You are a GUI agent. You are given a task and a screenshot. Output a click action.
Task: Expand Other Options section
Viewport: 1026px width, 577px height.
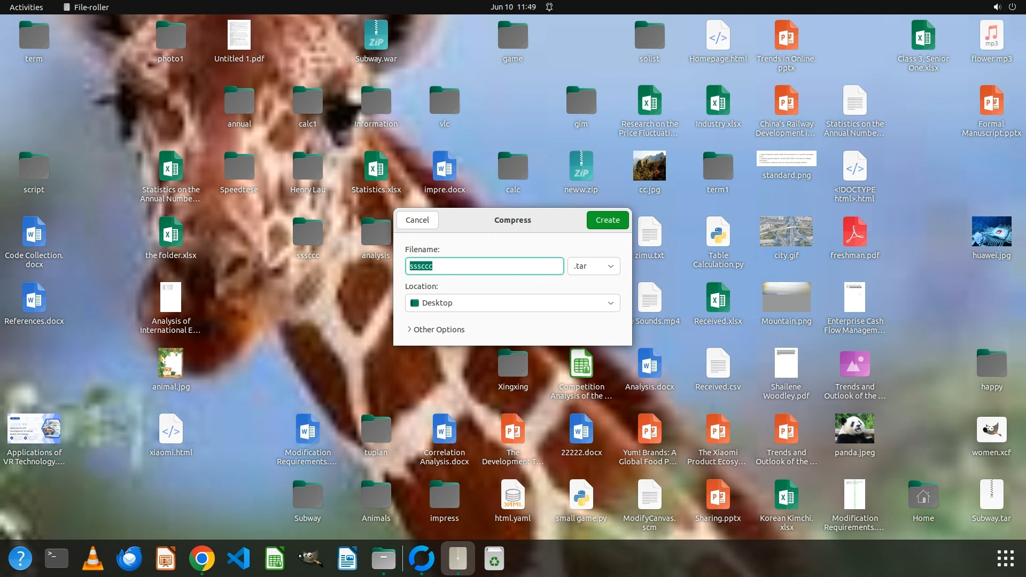436,330
